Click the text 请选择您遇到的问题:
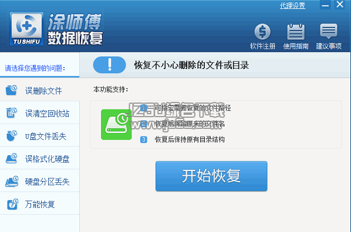The width and height of the screenshot is (351, 232). coord(35,68)
